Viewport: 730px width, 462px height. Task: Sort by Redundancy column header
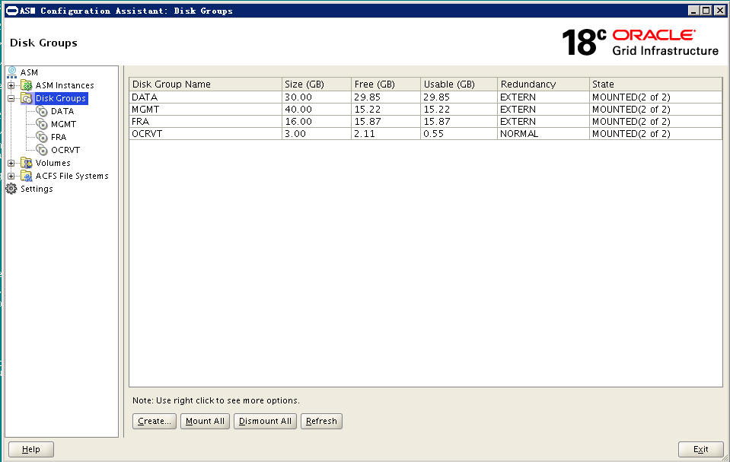(x=544, y=84)
